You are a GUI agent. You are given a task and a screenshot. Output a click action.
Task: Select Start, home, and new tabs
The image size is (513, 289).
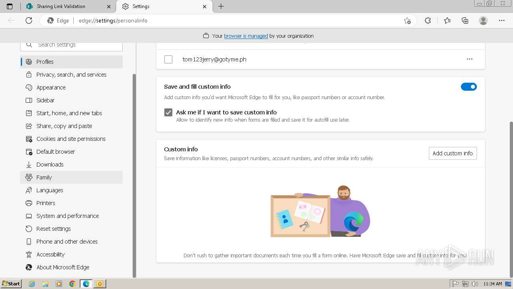click(71, 113)
